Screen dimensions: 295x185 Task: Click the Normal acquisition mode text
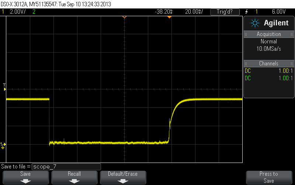point(269,42)
